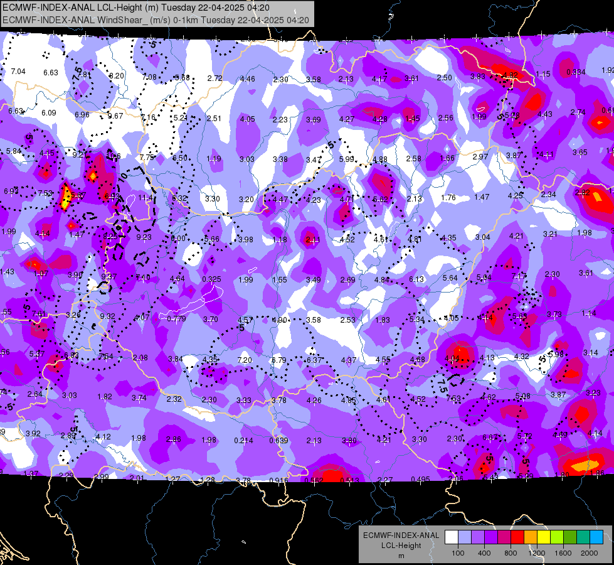This screenshot has width=614, height=565.
Task: Click the wind shear value '2.72'
Action: 215,78
